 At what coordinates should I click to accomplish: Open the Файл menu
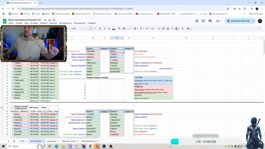click(x=11, y=23)
